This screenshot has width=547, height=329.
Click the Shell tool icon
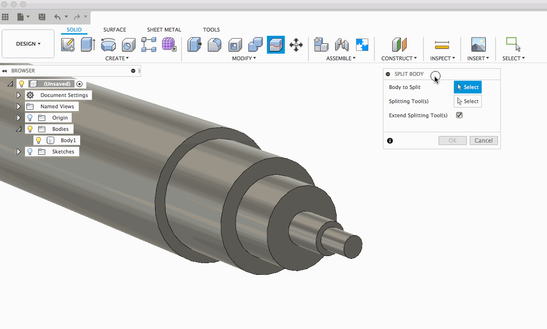click(x=235, y=45)
